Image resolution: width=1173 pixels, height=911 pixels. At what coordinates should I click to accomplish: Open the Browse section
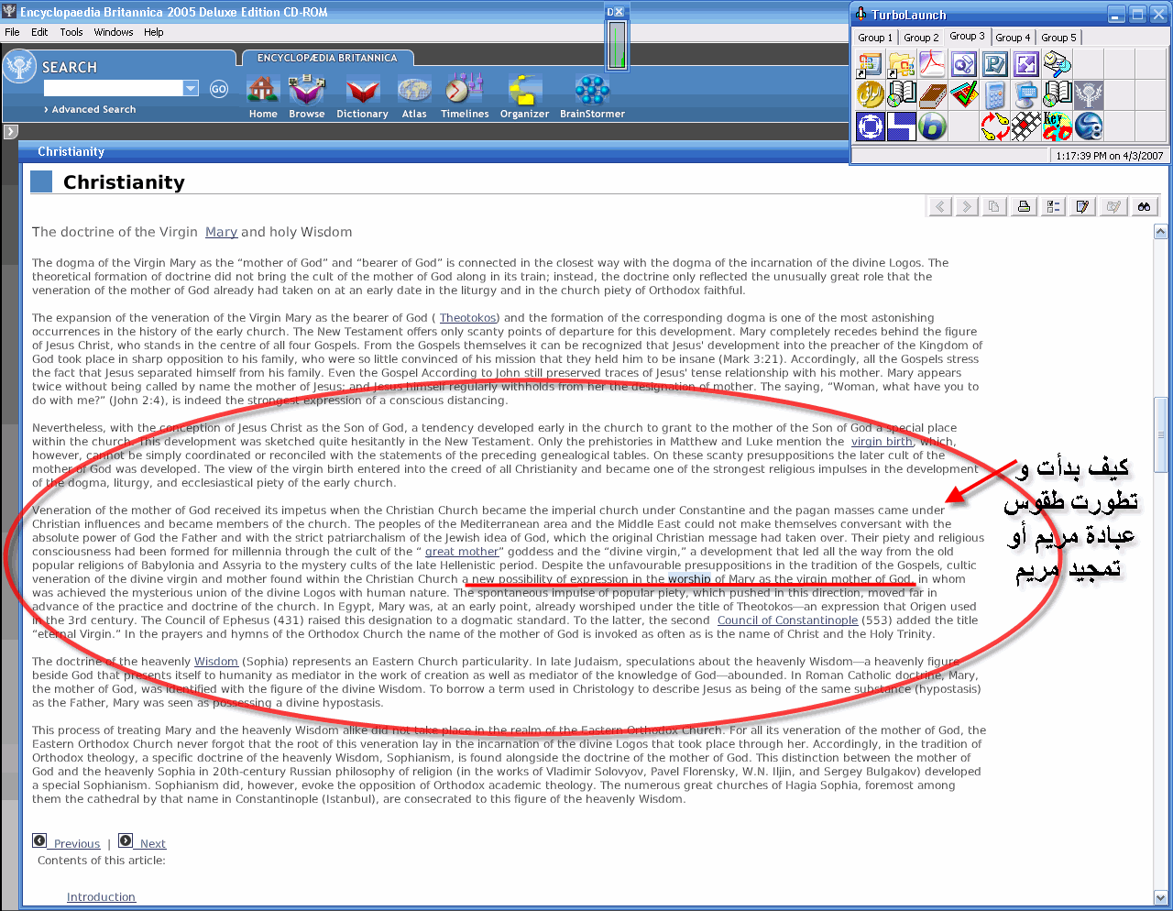coord(306,97)
